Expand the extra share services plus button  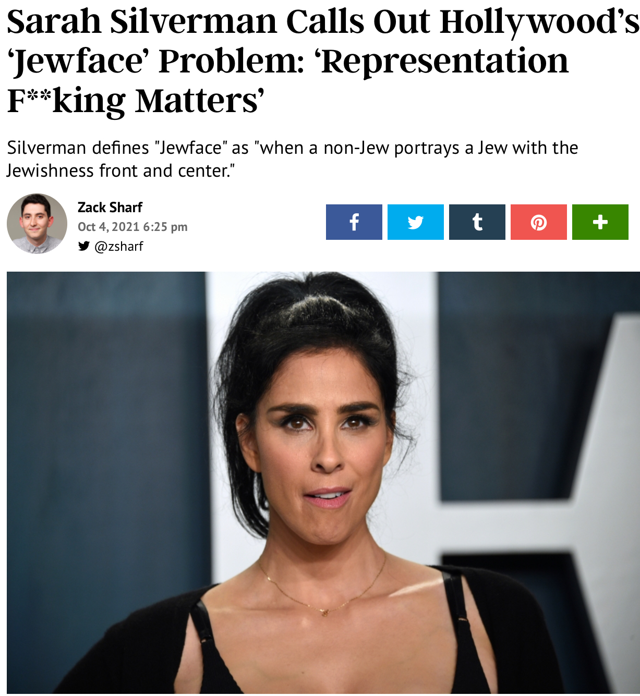click(x=600, y=222)
